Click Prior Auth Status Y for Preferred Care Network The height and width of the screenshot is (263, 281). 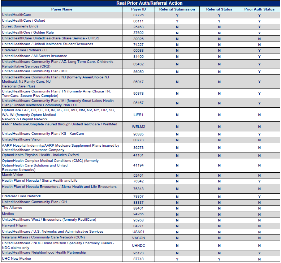click(x=259, y=197)
